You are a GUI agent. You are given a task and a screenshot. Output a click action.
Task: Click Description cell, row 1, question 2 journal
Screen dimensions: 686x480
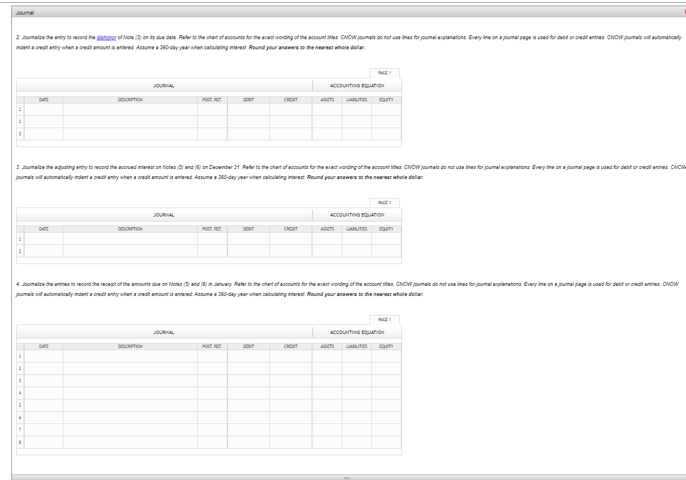click(x=130, y=110)
